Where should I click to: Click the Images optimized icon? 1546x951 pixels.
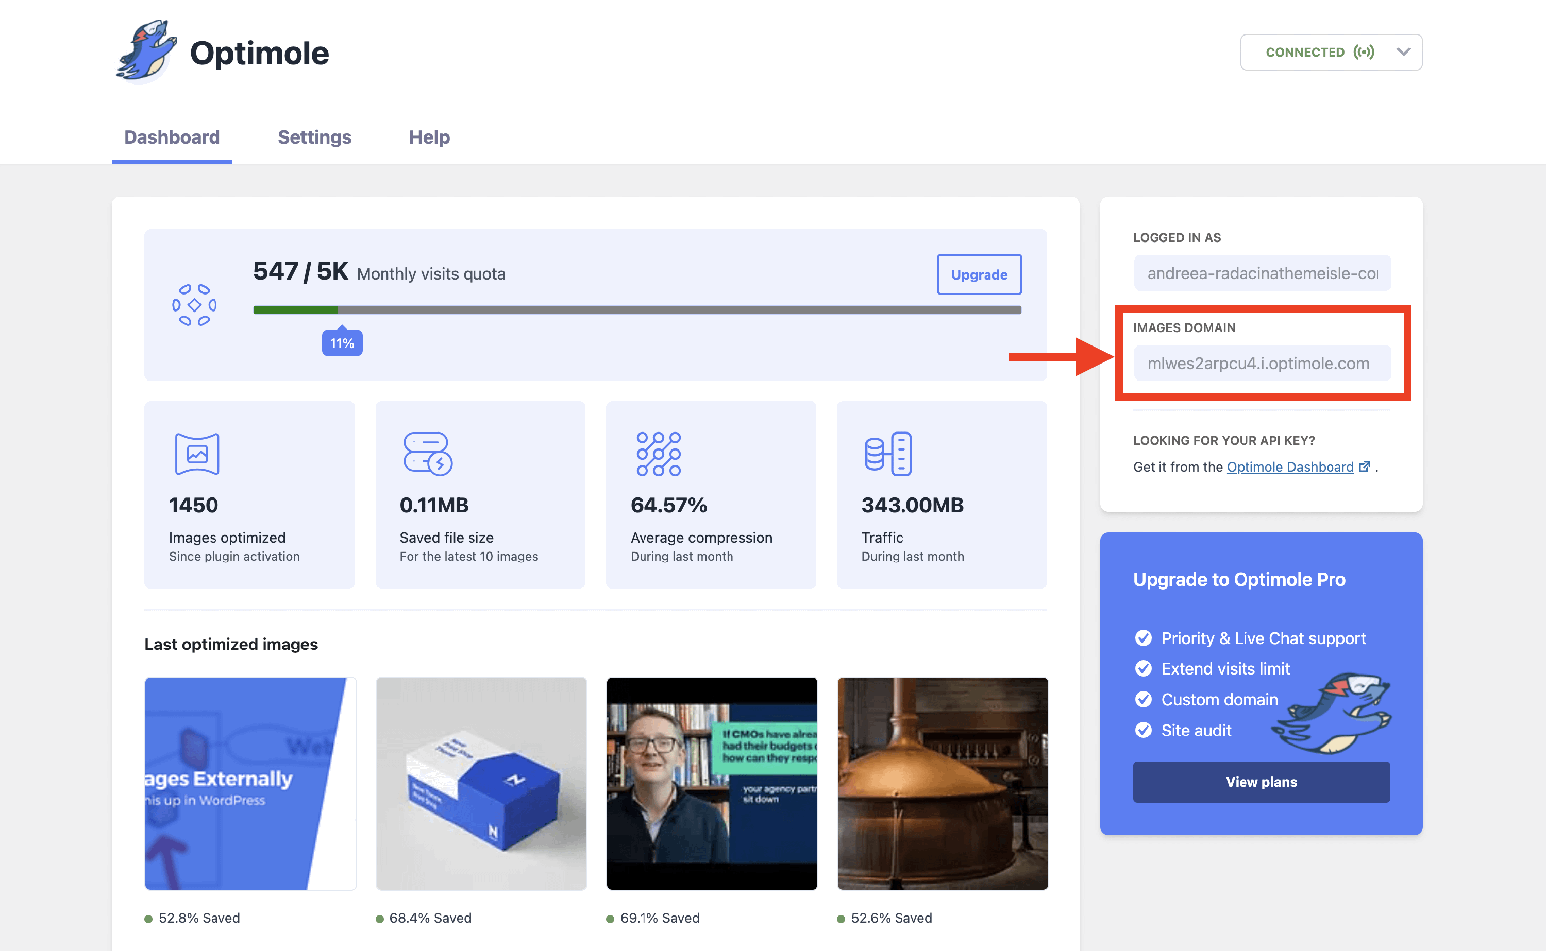[x=197, y=454]
